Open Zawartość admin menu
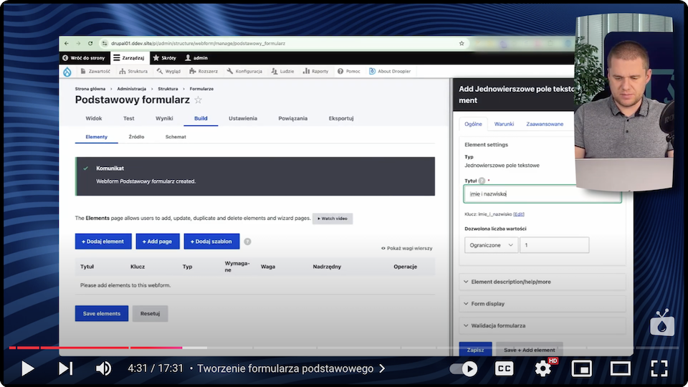Viewport: 688px width, 387px height. point(95,71)
